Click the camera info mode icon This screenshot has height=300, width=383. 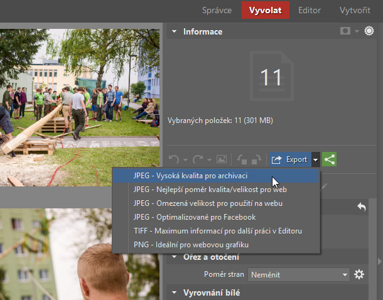click(x=345, y=31)
